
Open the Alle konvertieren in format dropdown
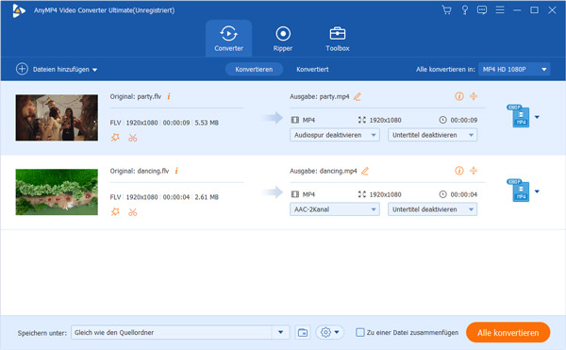point(514,69)
